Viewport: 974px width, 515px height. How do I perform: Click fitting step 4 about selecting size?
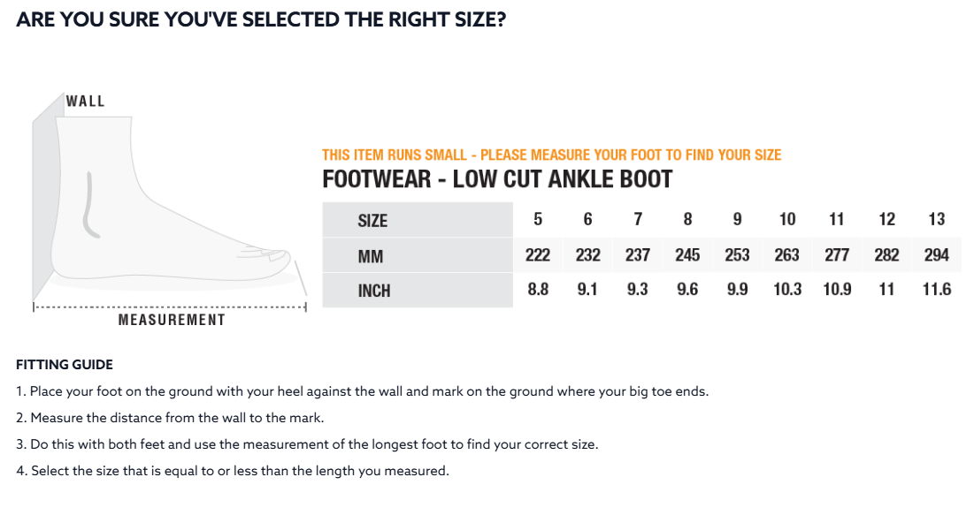coord(233,471)
